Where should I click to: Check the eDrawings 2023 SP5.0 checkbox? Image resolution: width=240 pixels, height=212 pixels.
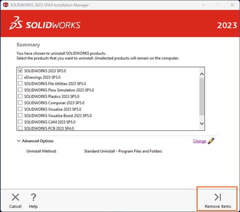(20, 77)
